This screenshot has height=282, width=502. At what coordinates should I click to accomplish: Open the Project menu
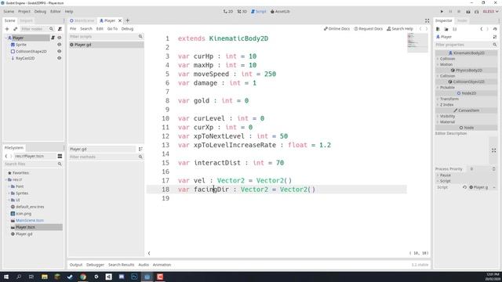(x=24, y=12)
